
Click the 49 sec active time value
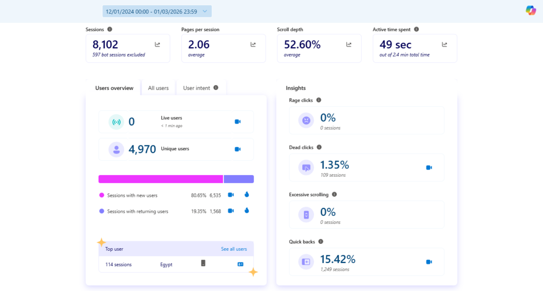(x=396, y=44)
